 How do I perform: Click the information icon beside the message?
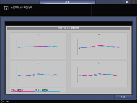tap(6, 8)
